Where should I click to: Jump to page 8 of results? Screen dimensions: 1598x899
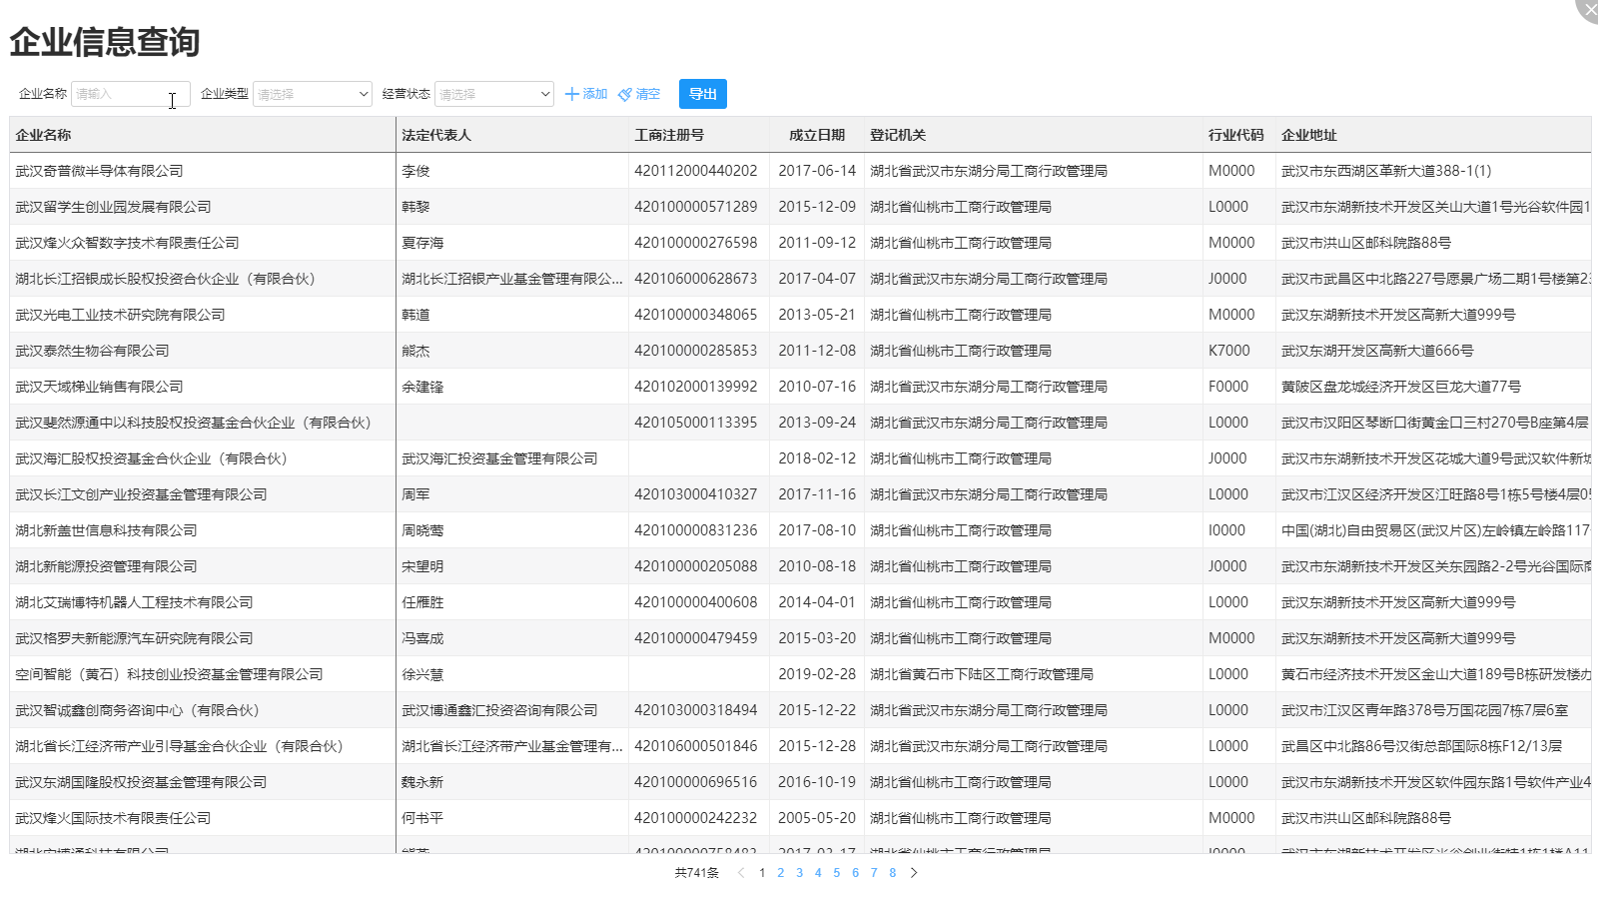click(x=892, y=872)
